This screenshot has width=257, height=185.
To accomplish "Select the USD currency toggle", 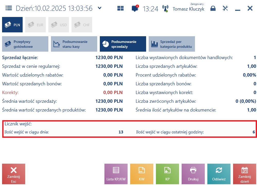I will pos(58,25).
